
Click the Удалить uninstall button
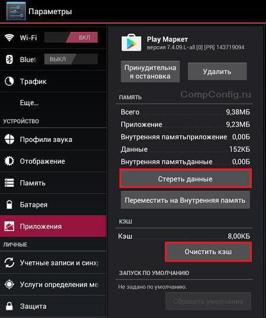coord(217,72)
